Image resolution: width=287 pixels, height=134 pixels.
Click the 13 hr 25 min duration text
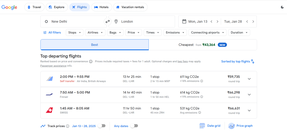tap(132, 77)
